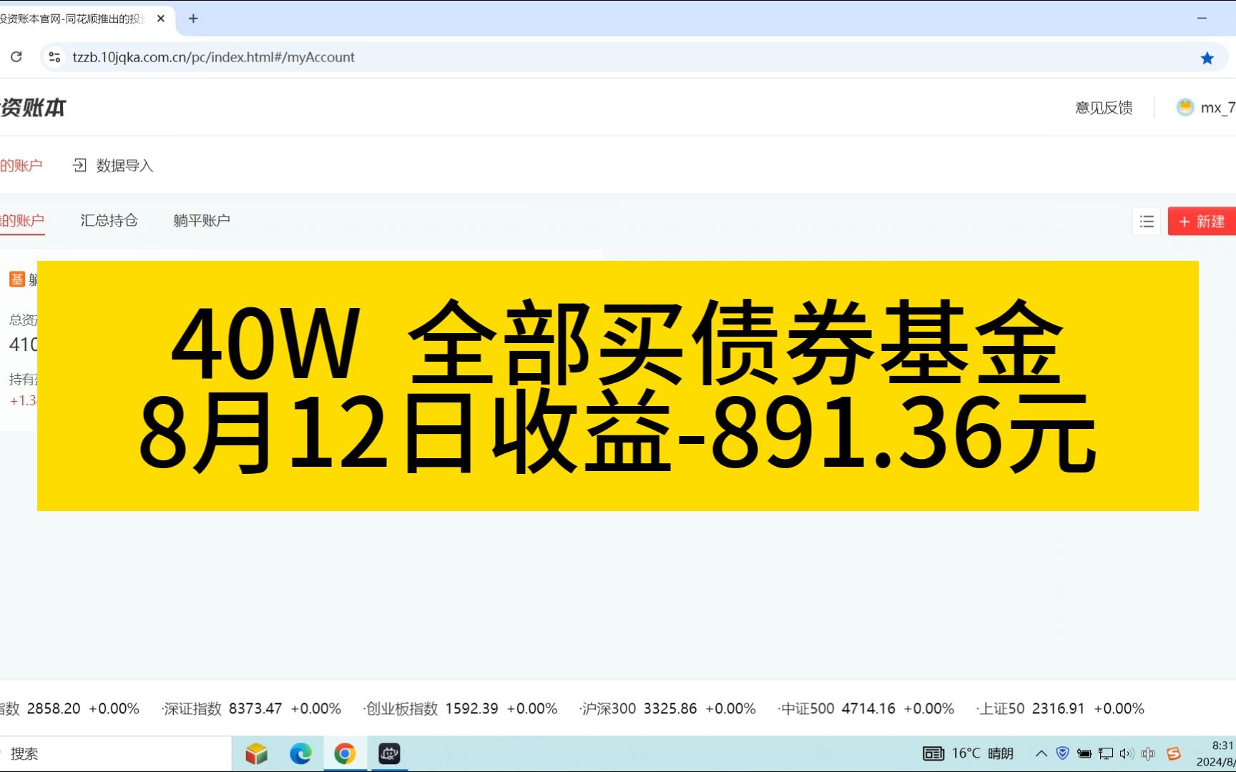1236x772 pixels.
Task: Open the black screen-recorder taskbar app
Action: point(389,753)
